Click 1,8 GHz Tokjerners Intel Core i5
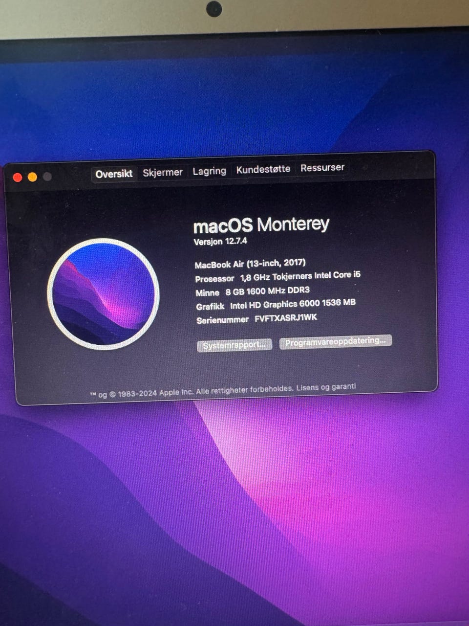Image resolution: width=469 pixels, height=626 pixels. coord(300,276)
